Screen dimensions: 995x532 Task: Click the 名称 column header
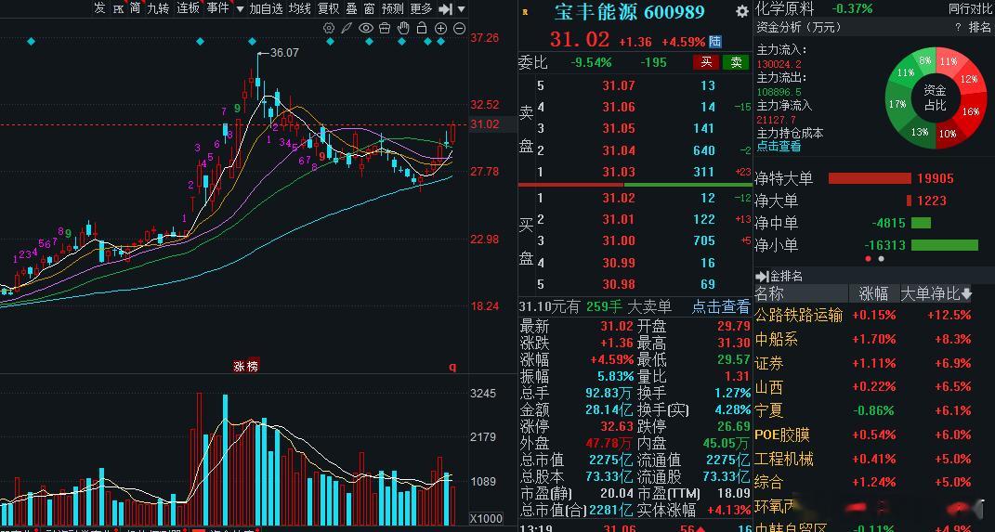769,293
